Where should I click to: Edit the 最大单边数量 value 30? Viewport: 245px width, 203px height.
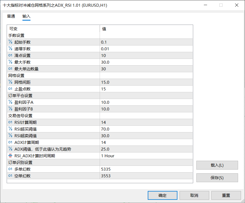point(146,69)
